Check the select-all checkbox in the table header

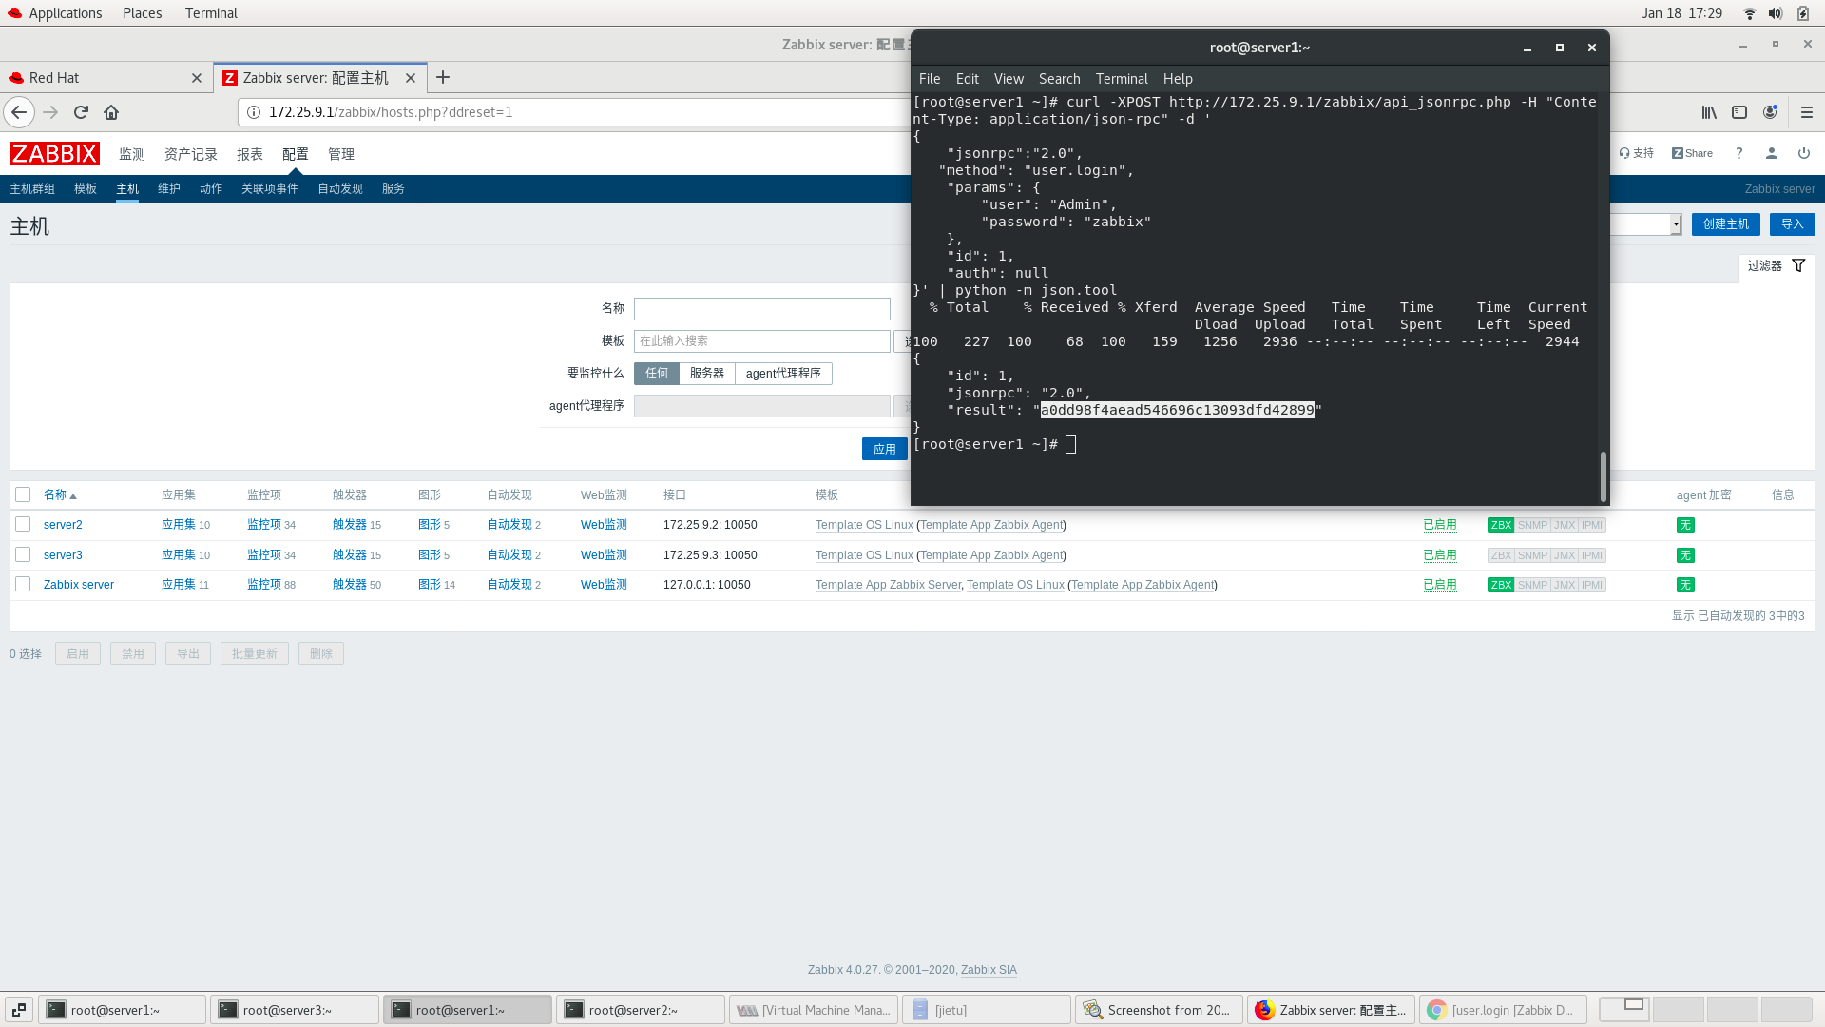pyautogui.click(x=23, y=494)
